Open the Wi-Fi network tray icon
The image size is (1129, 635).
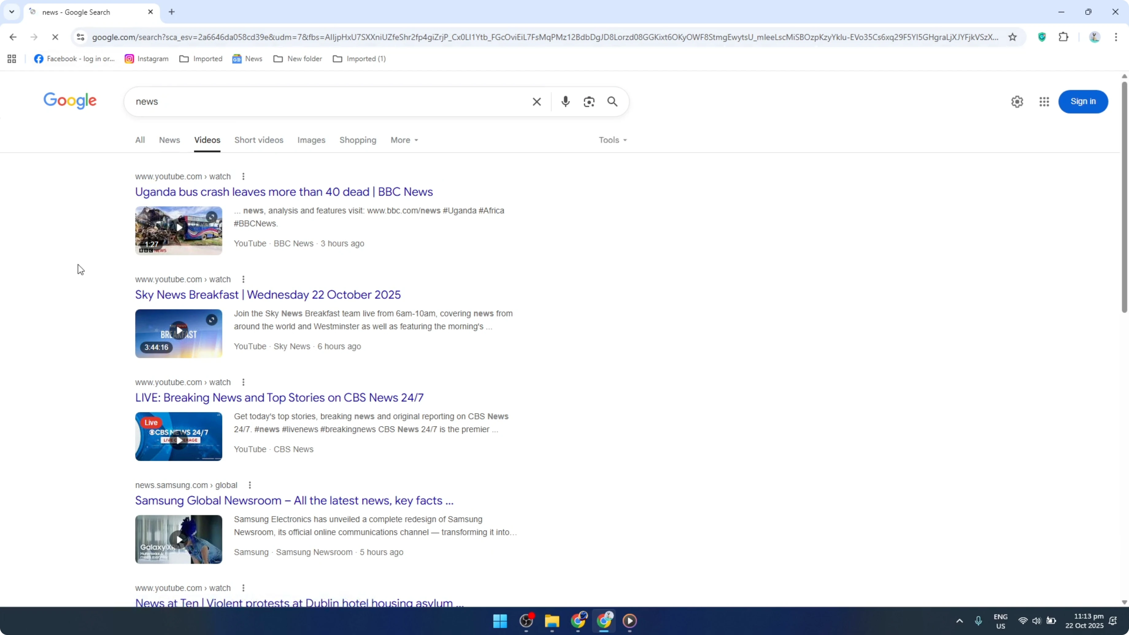1023,621
